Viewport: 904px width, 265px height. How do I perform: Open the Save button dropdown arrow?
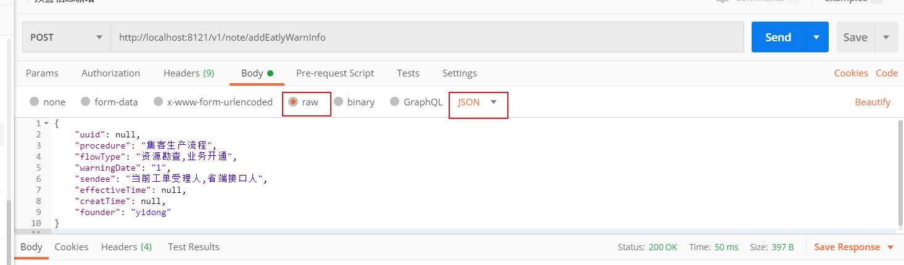(x=886, y=38)
